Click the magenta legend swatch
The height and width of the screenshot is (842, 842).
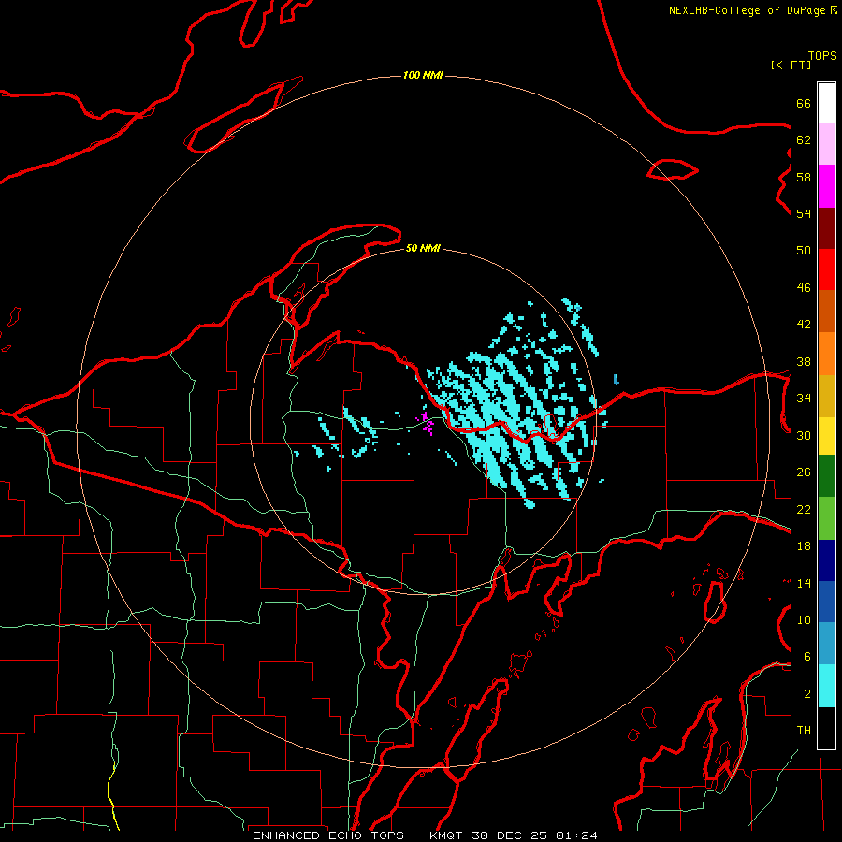tap(826, 186)
